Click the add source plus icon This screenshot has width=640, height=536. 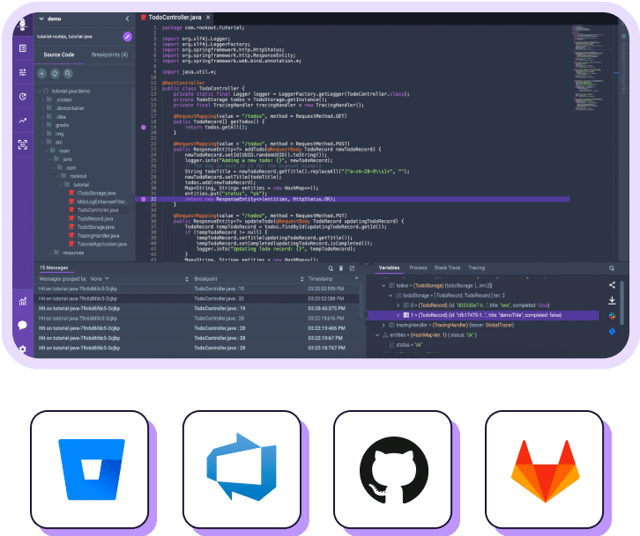(x=42, y=73)
